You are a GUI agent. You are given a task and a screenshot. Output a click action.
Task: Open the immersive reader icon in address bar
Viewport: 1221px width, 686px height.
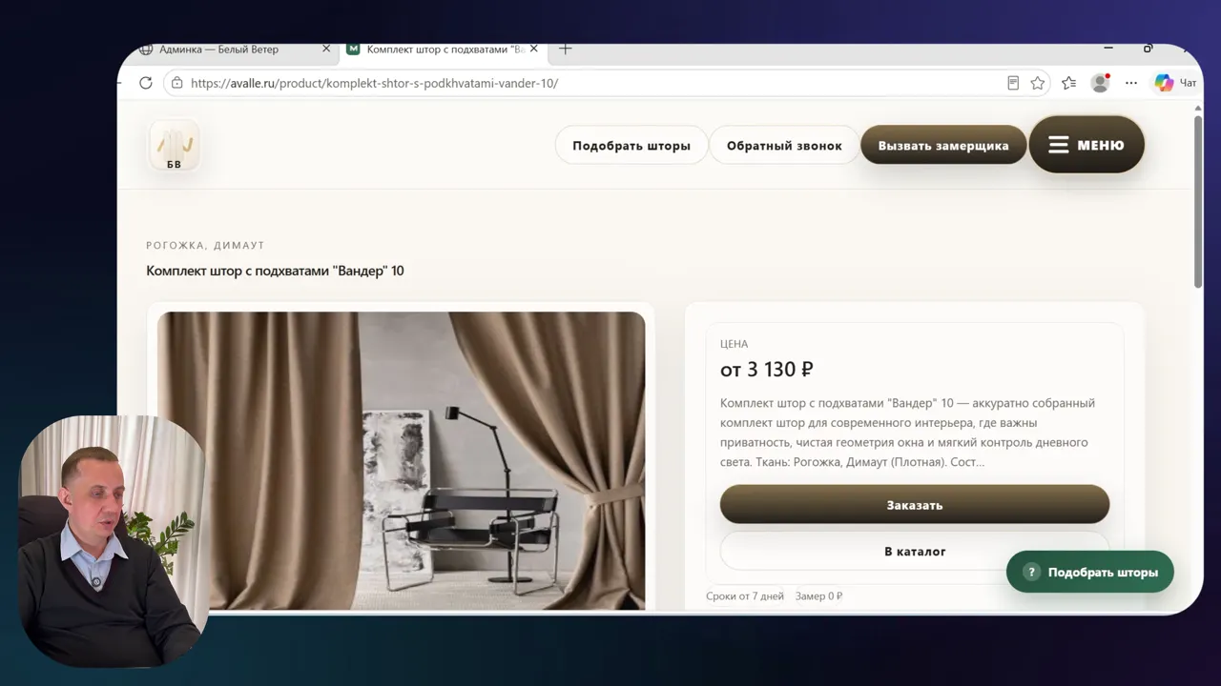[x=1013, y=83]
